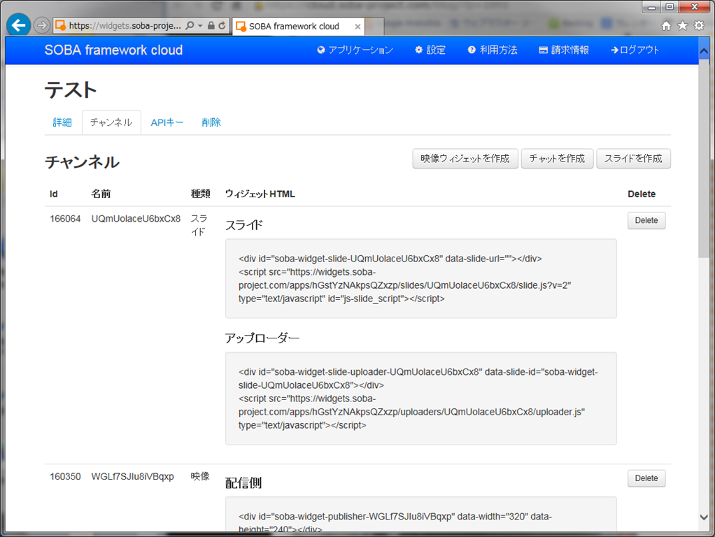Viewport: 715px width, 537px height.
Task: Open browser tools gear icon
Action: (699, 26)
